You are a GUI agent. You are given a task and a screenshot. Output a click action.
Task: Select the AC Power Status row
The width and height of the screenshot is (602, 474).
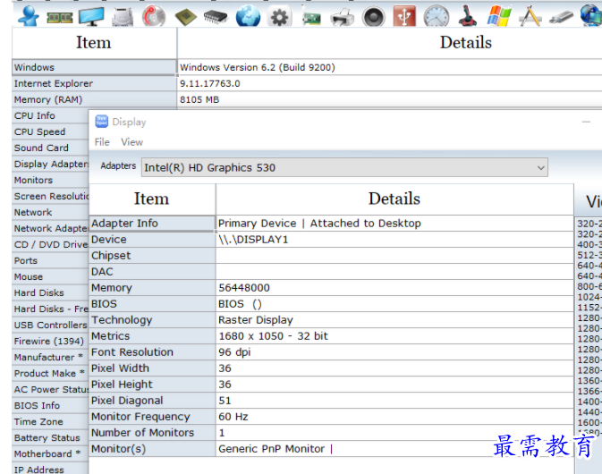(50, 390)
